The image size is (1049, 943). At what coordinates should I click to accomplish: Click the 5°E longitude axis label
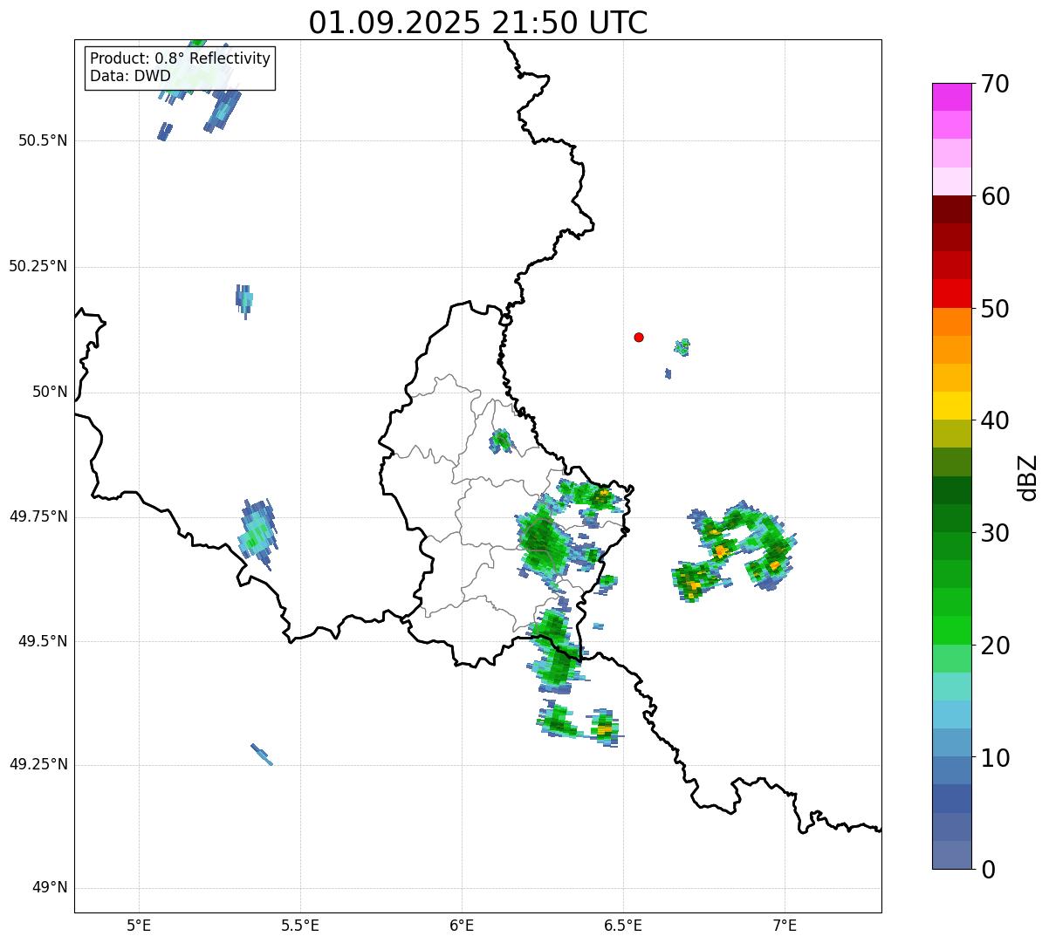(x=139, y=925)
